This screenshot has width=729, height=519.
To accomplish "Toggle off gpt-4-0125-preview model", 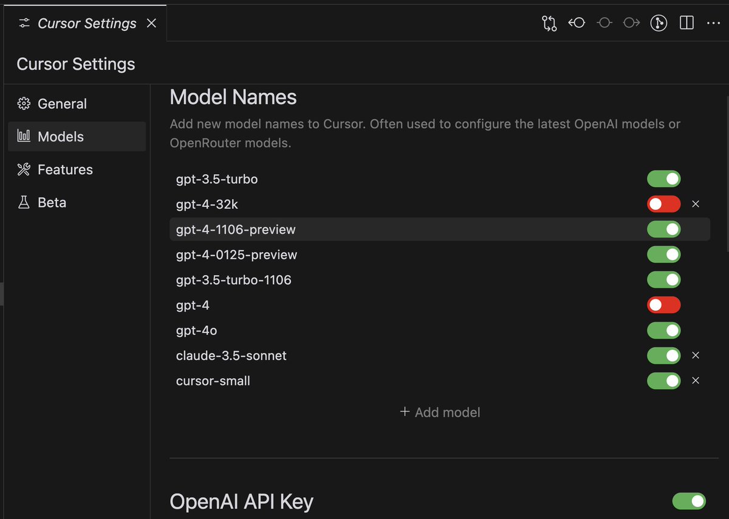I will [x=663, y=254].
